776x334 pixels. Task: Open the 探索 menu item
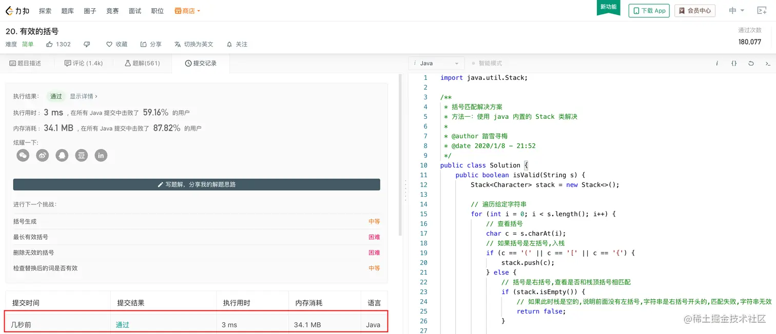point(45,11)
